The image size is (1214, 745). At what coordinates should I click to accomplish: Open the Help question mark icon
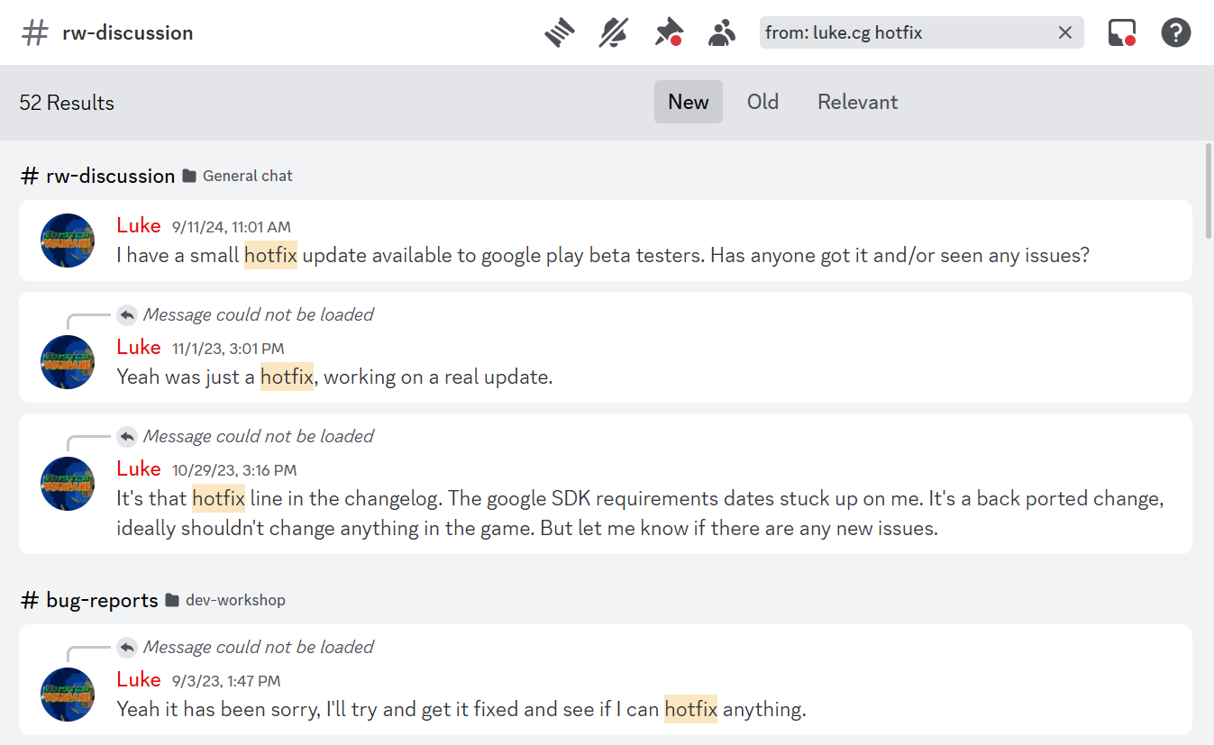tap(1176, 33)
